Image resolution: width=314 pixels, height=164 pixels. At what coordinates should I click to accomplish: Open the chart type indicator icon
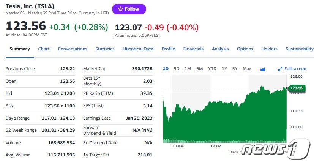pos(262,69)
